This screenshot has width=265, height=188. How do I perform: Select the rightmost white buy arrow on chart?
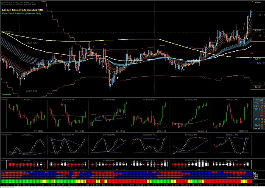(248, 39)
